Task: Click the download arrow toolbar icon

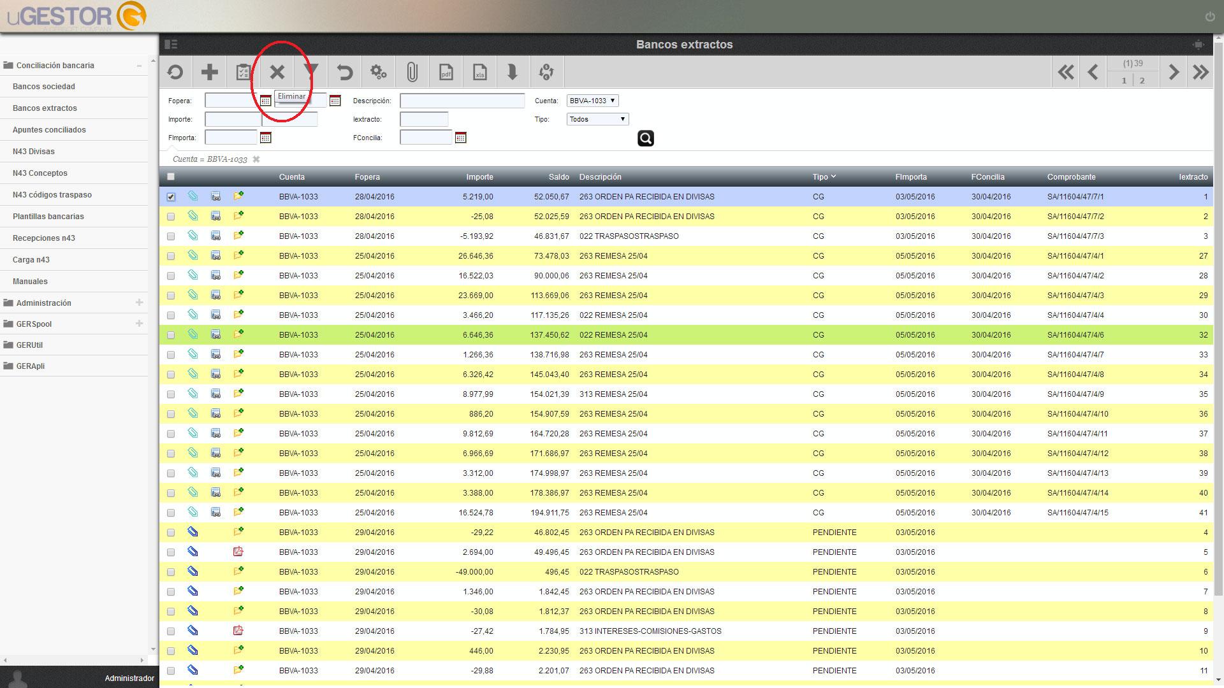Action: [x=513, y=72]
